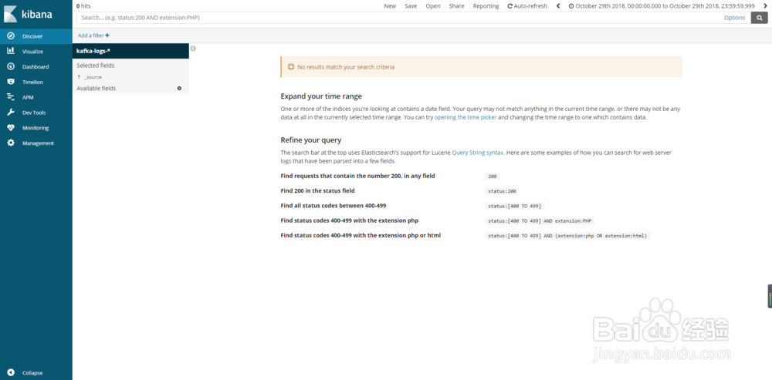The height and width of the screenshot is (380, 772).
Task: Collapse the field list panel arrow
Action: pyautogui.click(x=194, y=49)
